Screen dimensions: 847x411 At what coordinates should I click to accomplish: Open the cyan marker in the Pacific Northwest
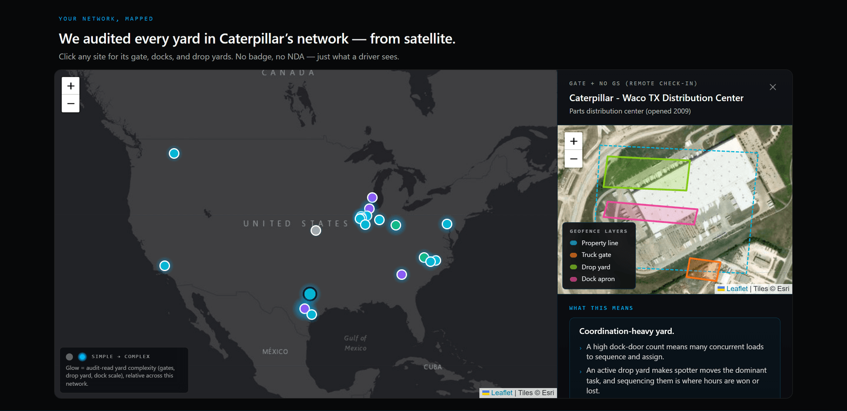tap(174, 153)
